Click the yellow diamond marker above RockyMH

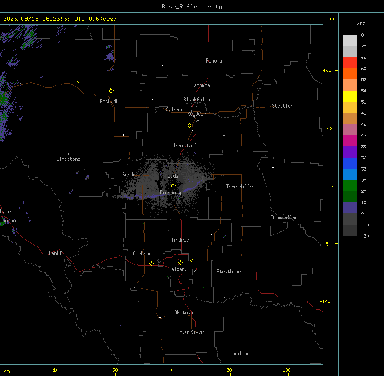click(111, 91)
